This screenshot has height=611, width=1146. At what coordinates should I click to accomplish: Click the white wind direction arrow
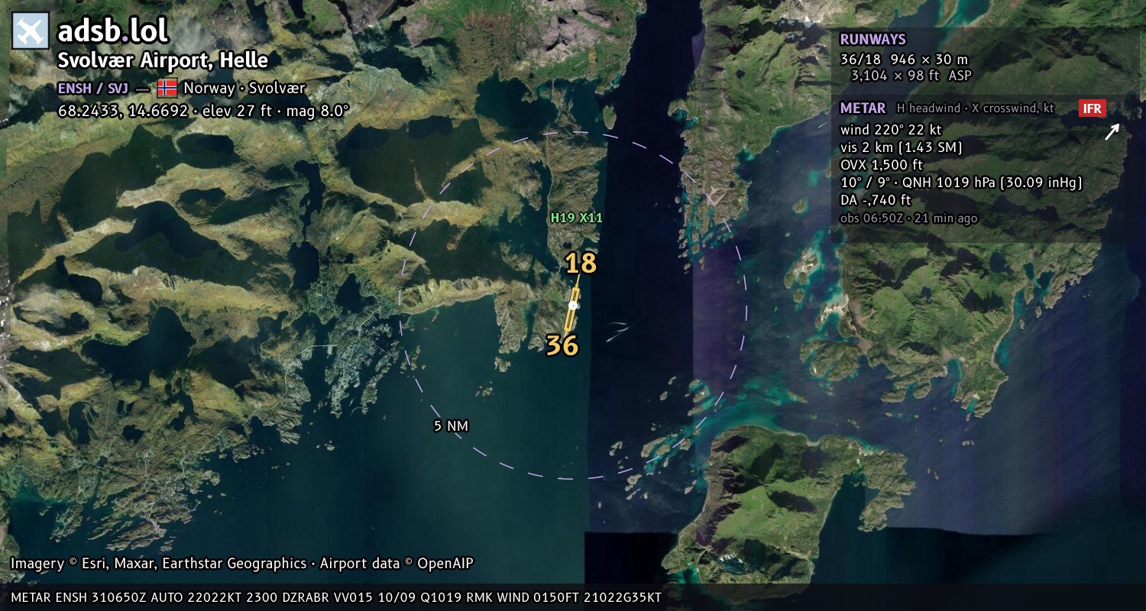1112,133
